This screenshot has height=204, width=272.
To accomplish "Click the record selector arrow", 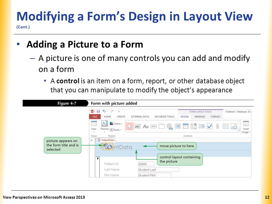I will click(x=98, y=158).
